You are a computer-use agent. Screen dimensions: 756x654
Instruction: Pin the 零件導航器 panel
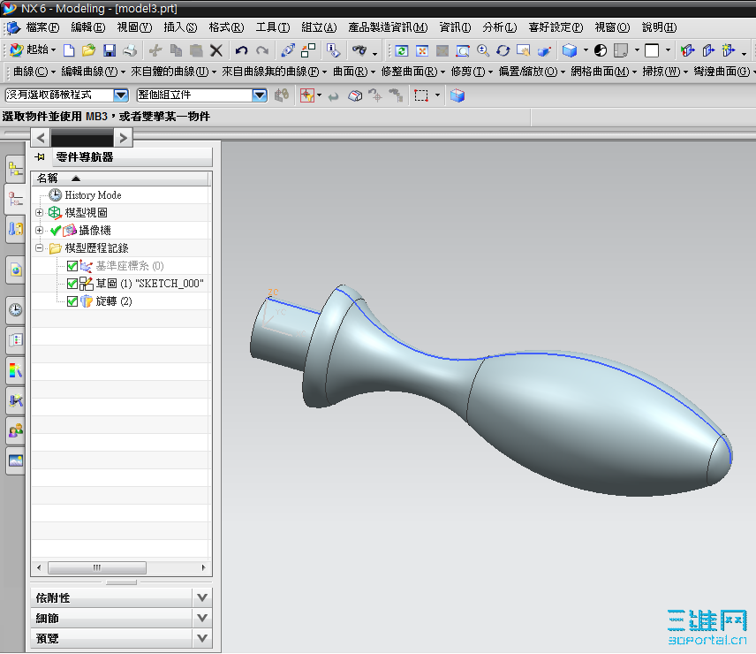tap(40, 156)
